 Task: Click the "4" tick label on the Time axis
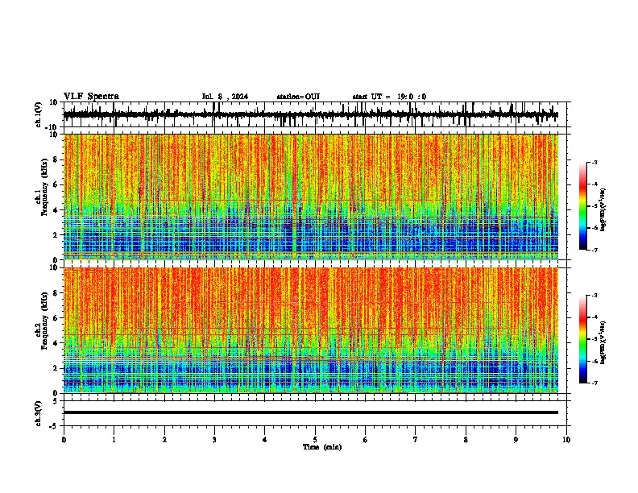click(x=265, y=440)
